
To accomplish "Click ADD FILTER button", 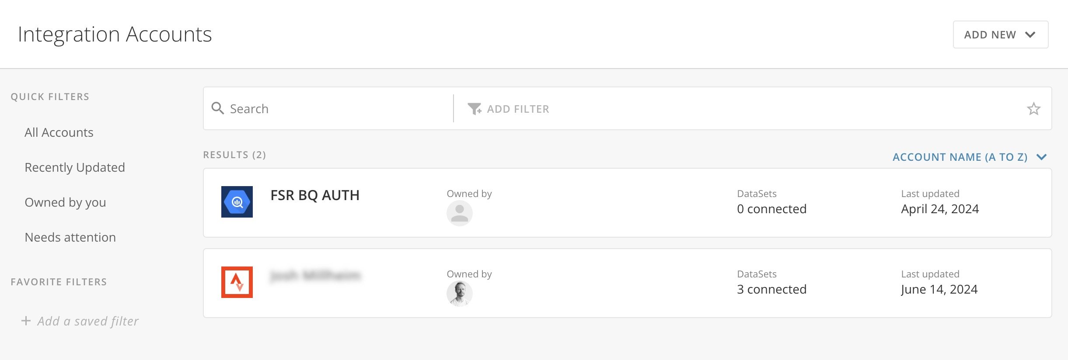I will [508, 109].
